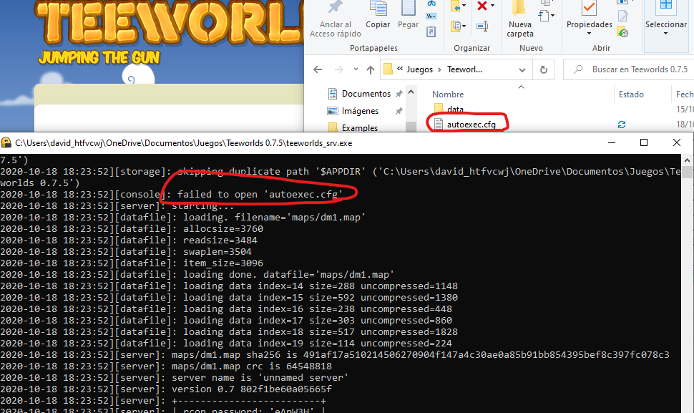Click the Historial folder-clock icon

point(623,31)
